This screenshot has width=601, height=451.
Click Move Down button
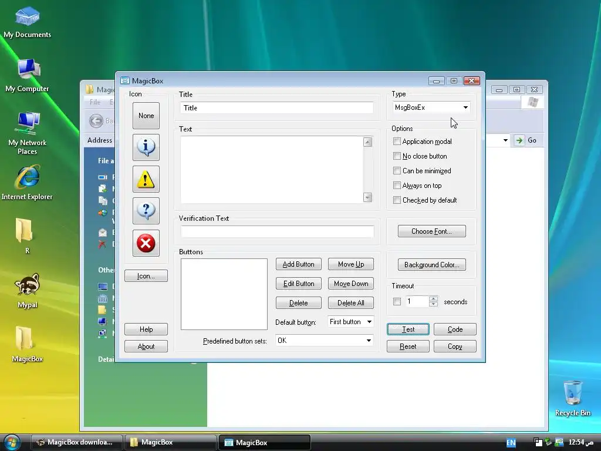[351, 284]
